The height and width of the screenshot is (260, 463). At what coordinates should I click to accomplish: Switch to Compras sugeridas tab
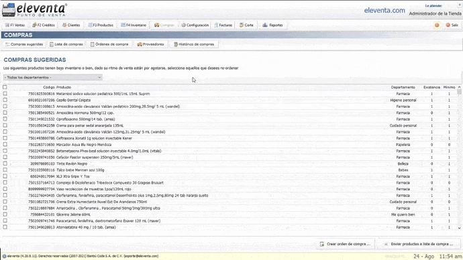tap(24, 44)
